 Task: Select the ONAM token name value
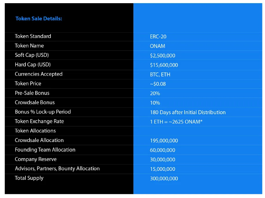pyautogui.click(x=157, y=46)
